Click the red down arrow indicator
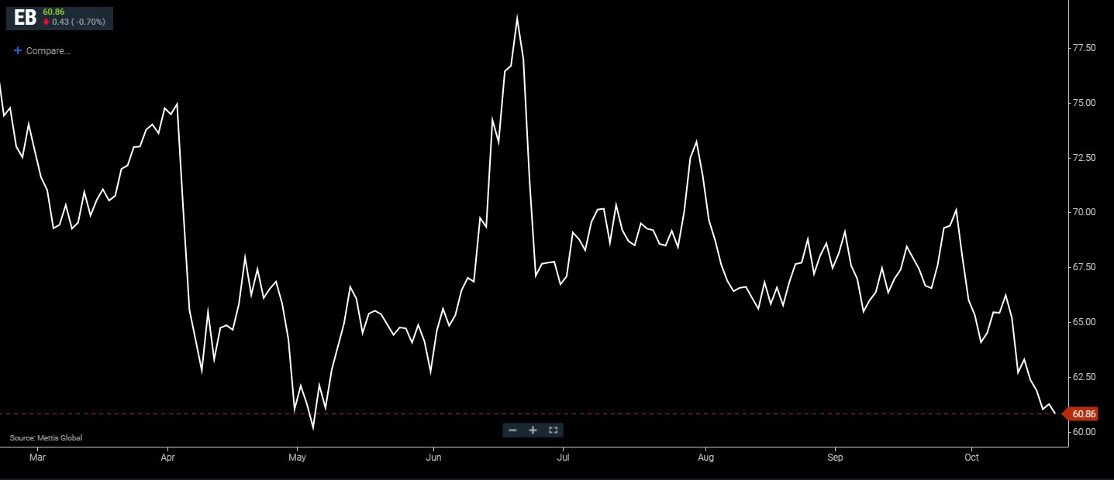The width and height of the screenshot is (1114, 480). tap(47, 22)
